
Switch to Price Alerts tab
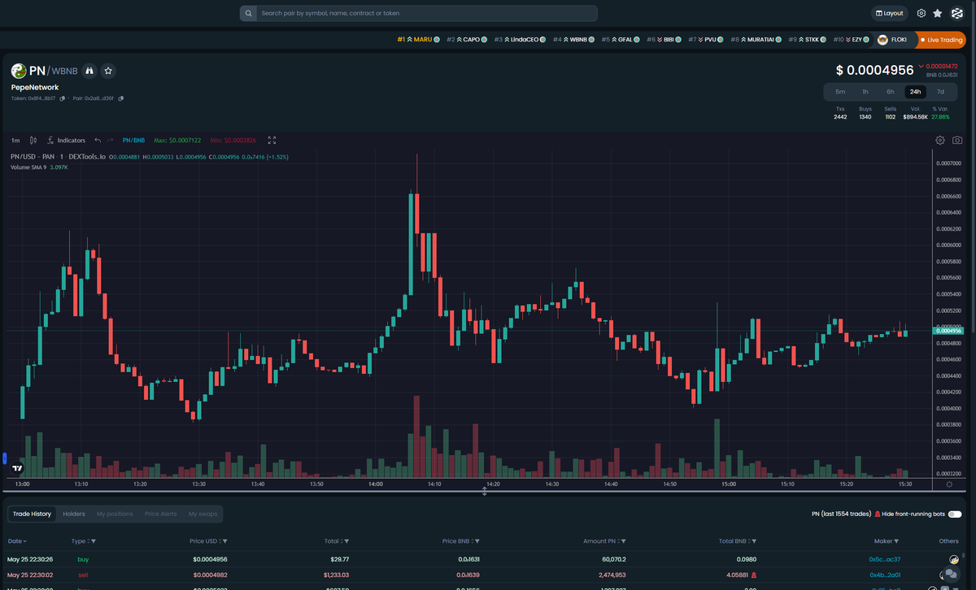point(161,514)
